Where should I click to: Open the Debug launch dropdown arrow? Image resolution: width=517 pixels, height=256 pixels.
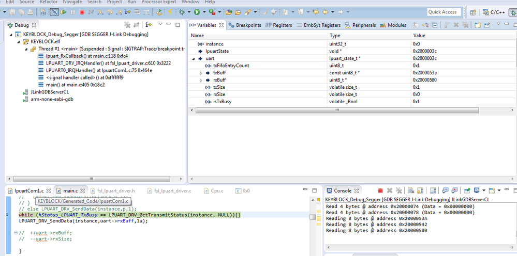188,12
